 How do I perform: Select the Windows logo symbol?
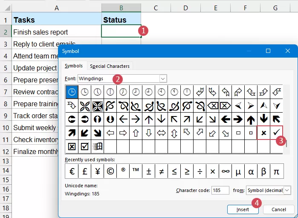[x=97, y=146]
